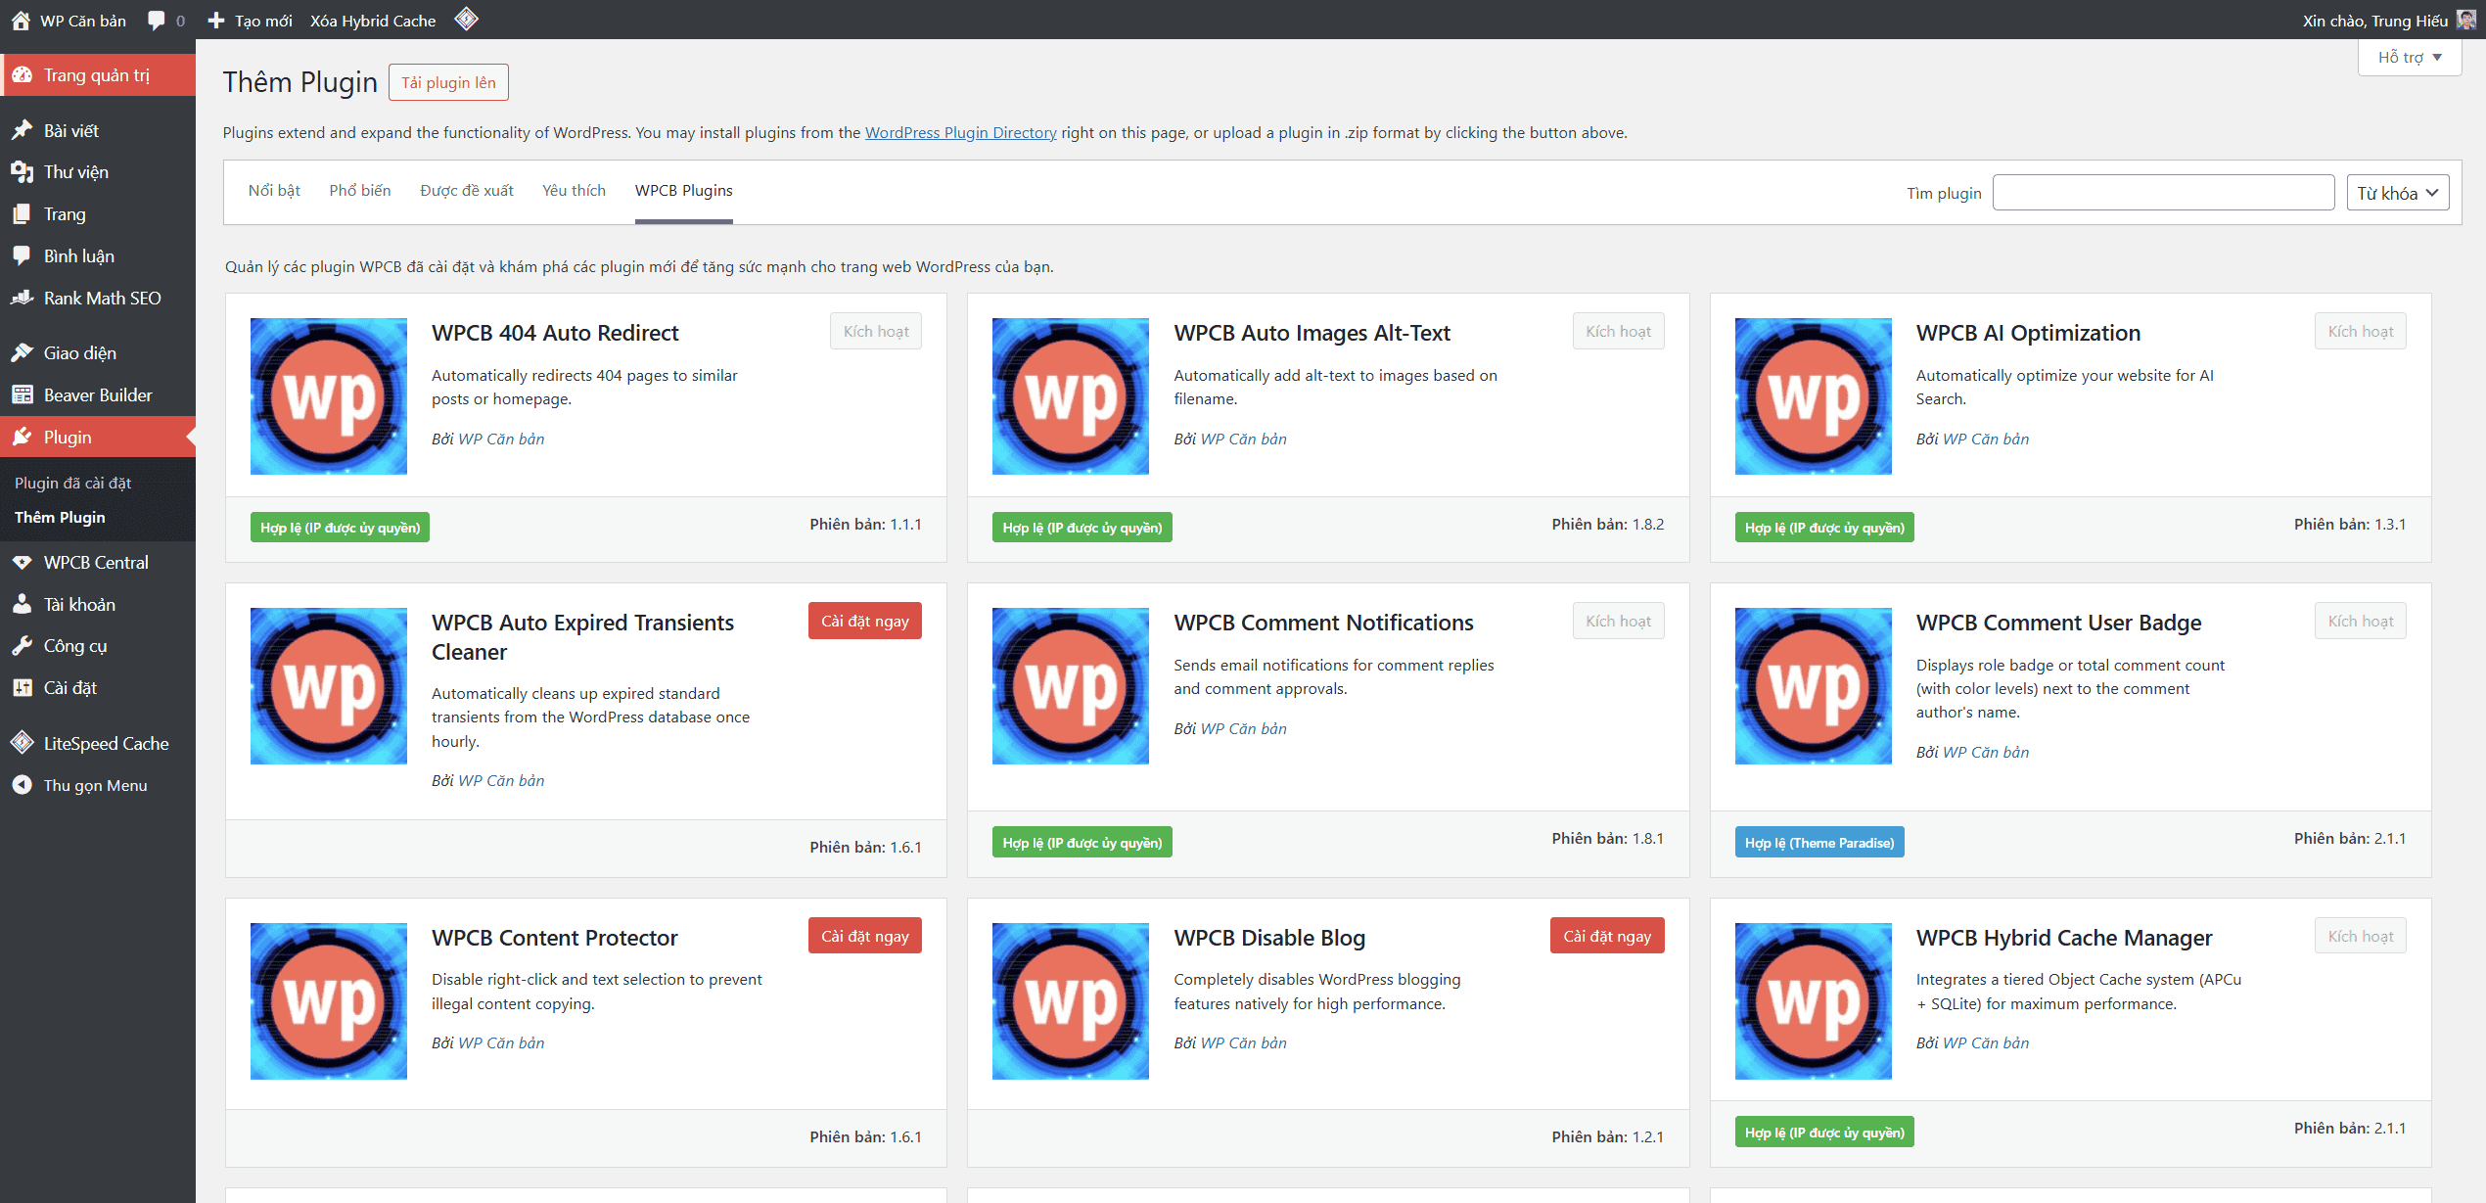Click the LiteSpeed Cache sidebar icon

(x=23, y=744)
